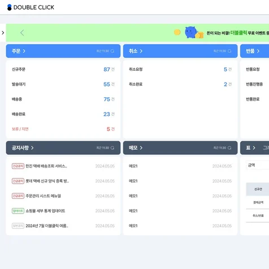Refresh the 취소 panel
The width and height of the screenshot is (269, 269).
pos(229,51)
